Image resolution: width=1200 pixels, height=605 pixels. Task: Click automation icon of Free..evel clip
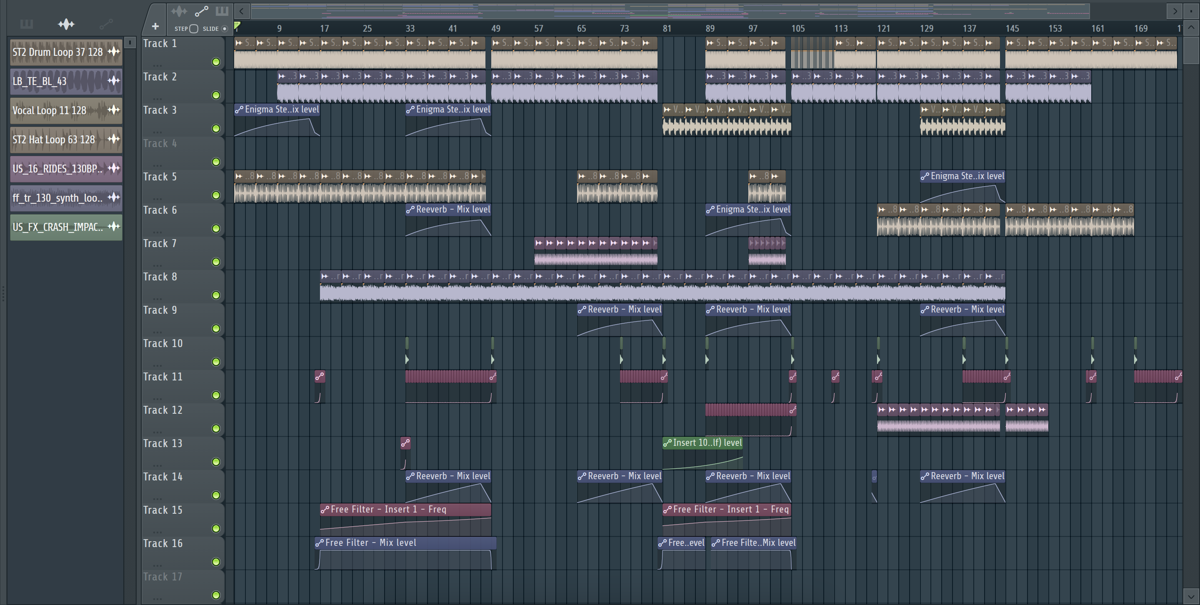pos(662,543)
